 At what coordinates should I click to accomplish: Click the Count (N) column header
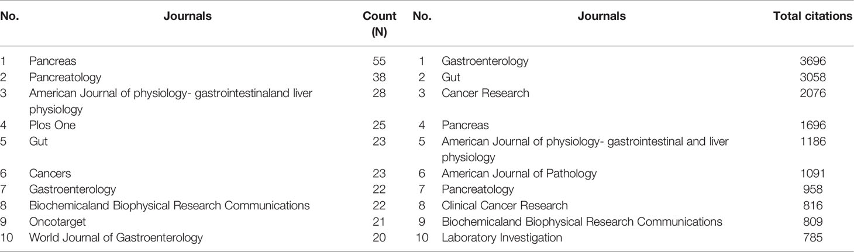click(380, 23)
